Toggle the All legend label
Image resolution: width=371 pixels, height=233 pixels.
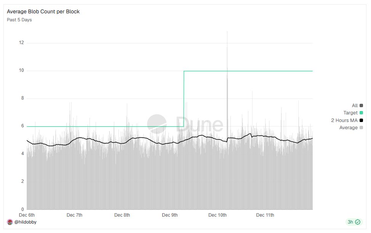point(355,106)
